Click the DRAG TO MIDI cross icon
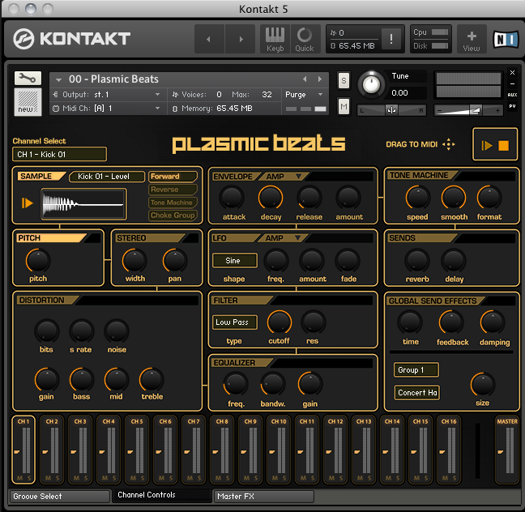 [x=448, y=144]
